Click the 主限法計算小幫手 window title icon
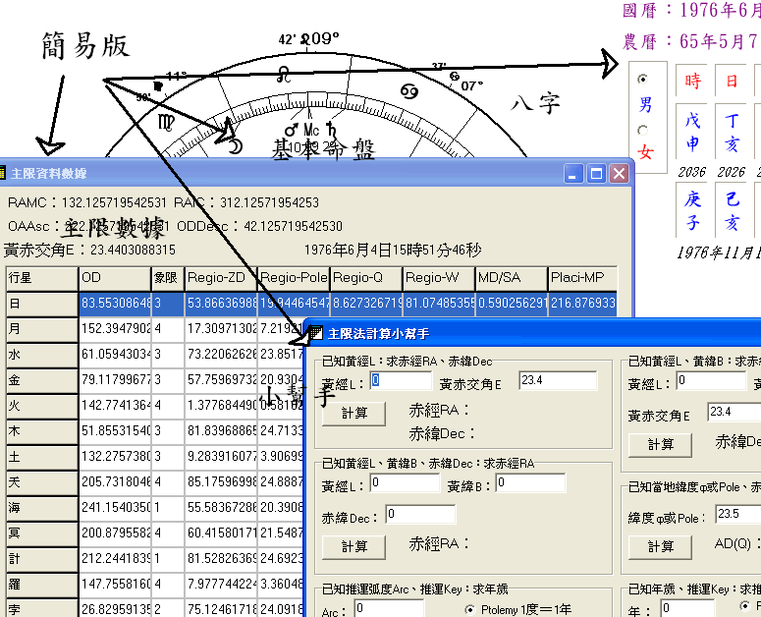The height and width of the screenshot is (617, 761). 316,333
